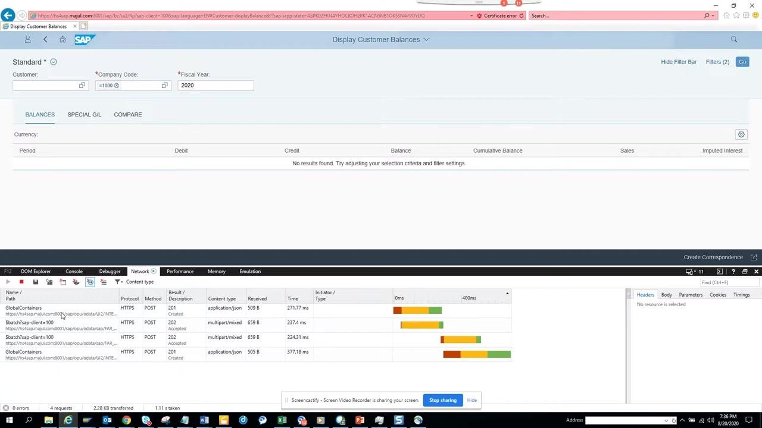Open Filters (2) dialog
This screenshot has width=762, height=428.
coord(717,62)
